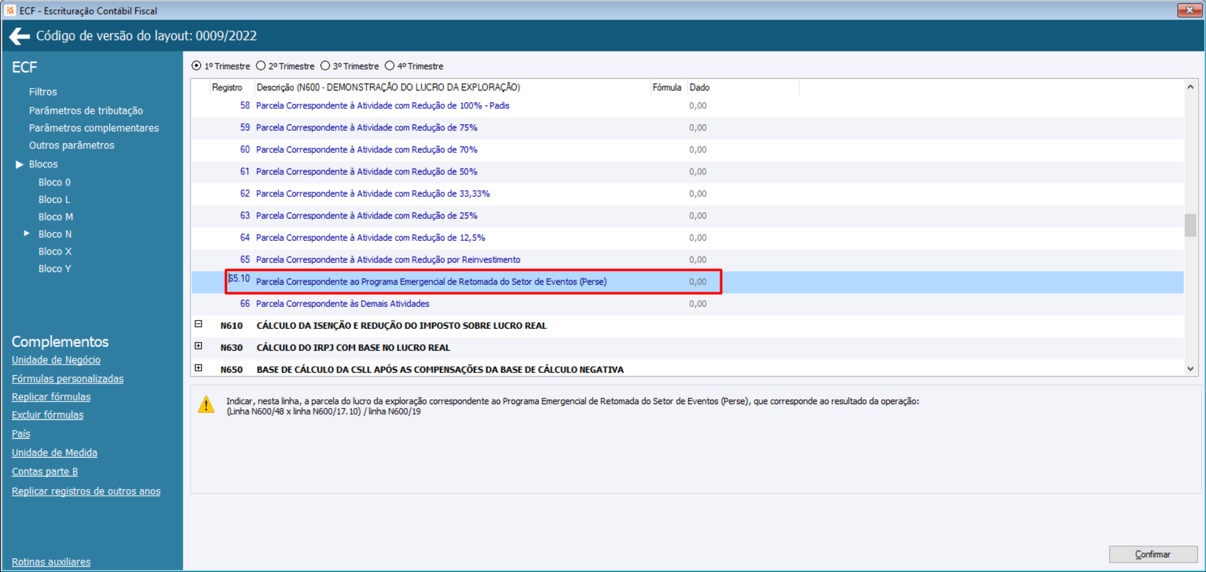This screenshot has width=1206, height=572.
Task: Expand the N650 section
Action: (x=199, y=368)
